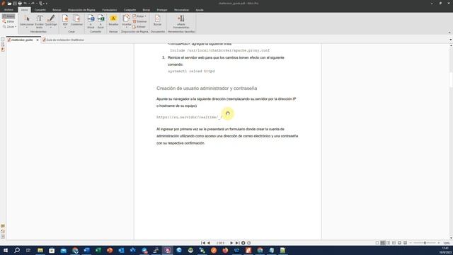
Task: Select continuous page view mode
Action: click(383, 243)
